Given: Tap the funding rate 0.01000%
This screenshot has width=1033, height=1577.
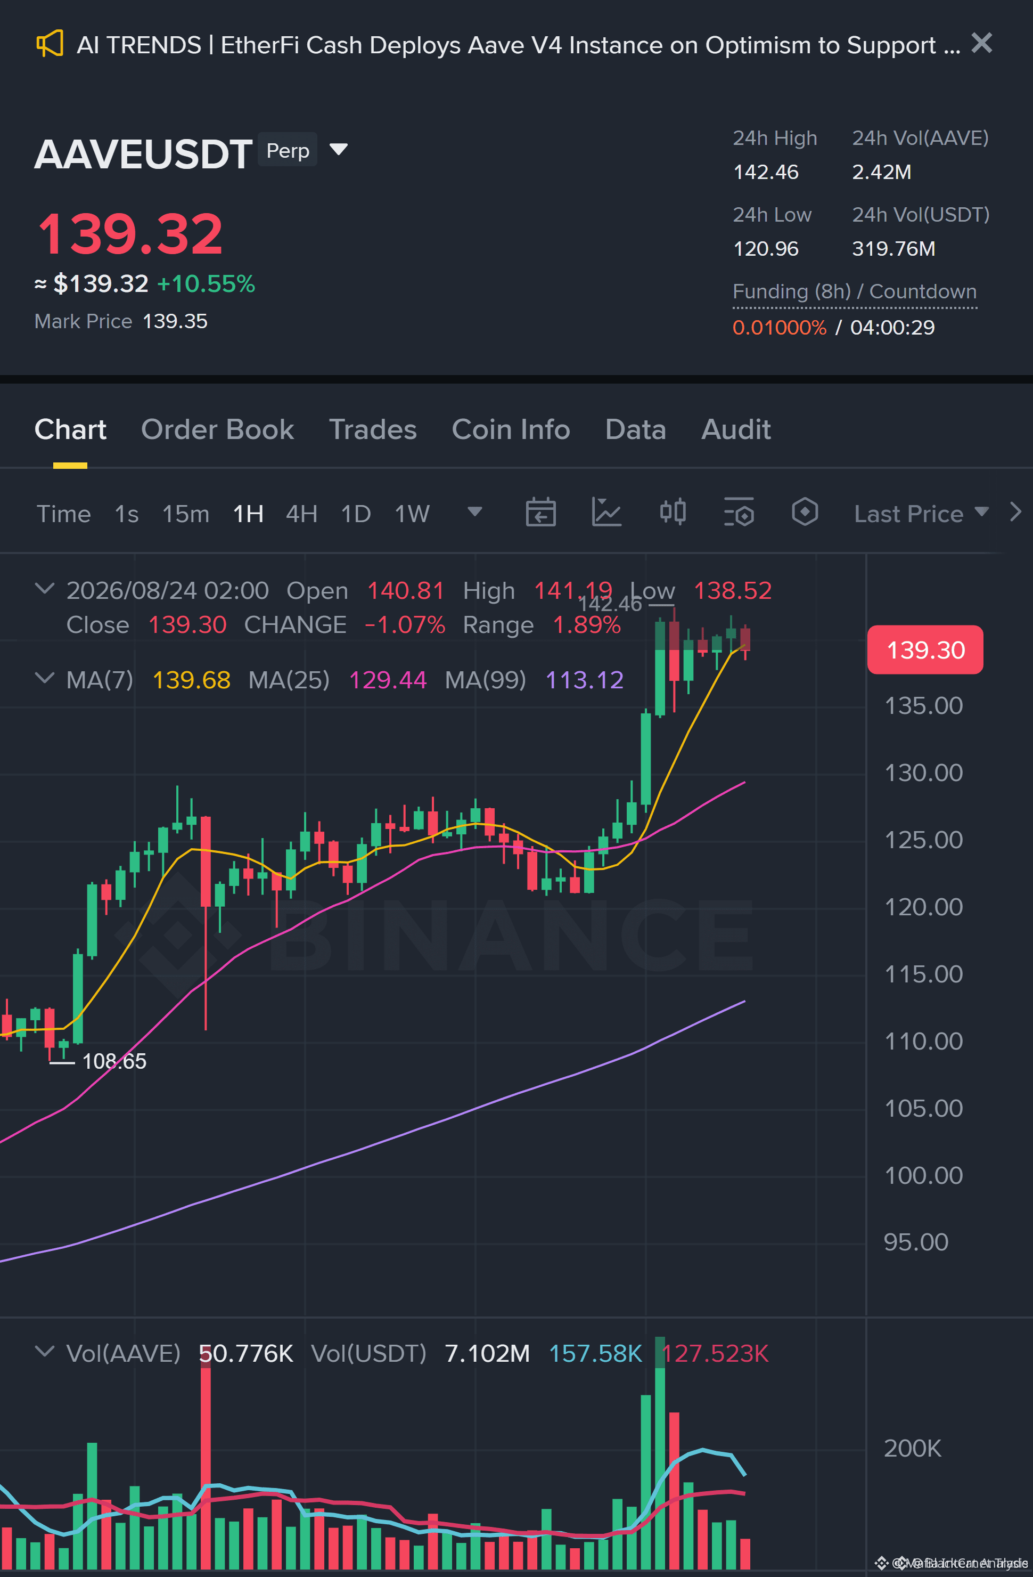Looking at the screenshot, I should coord(780,327).
